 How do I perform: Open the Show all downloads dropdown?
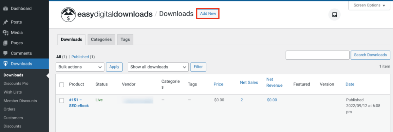[158, 67]
